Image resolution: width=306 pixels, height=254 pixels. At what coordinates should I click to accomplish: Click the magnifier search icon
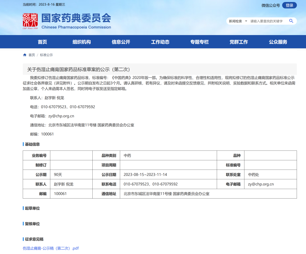[291, 21]
